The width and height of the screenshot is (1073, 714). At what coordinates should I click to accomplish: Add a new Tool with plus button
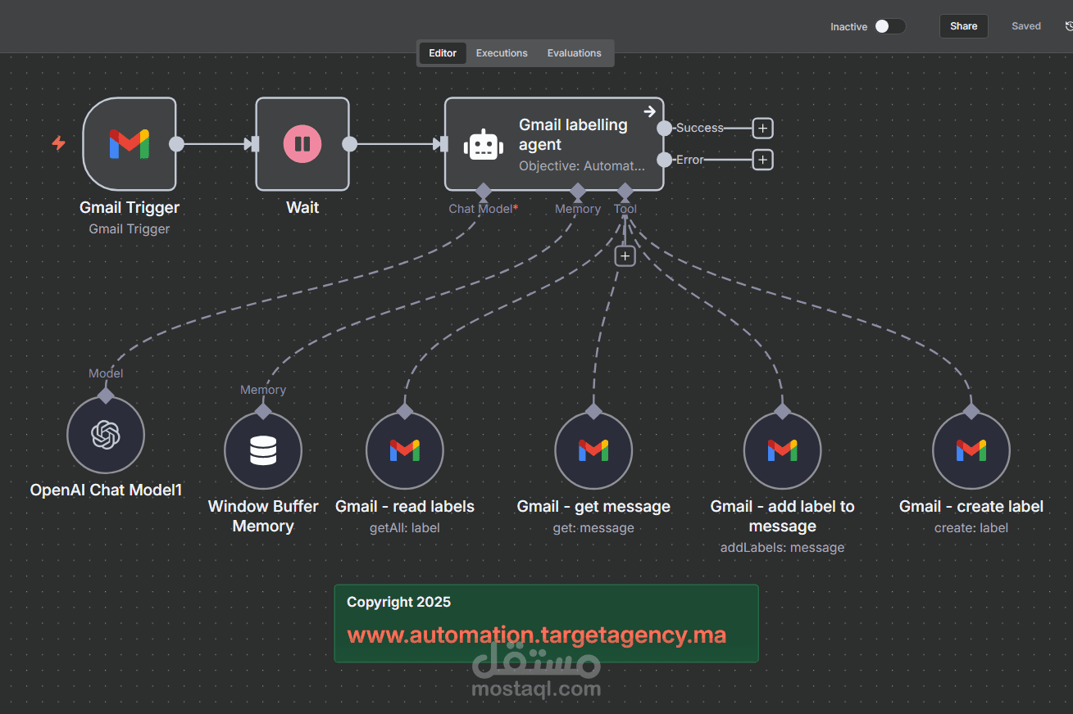pos(625,256)
